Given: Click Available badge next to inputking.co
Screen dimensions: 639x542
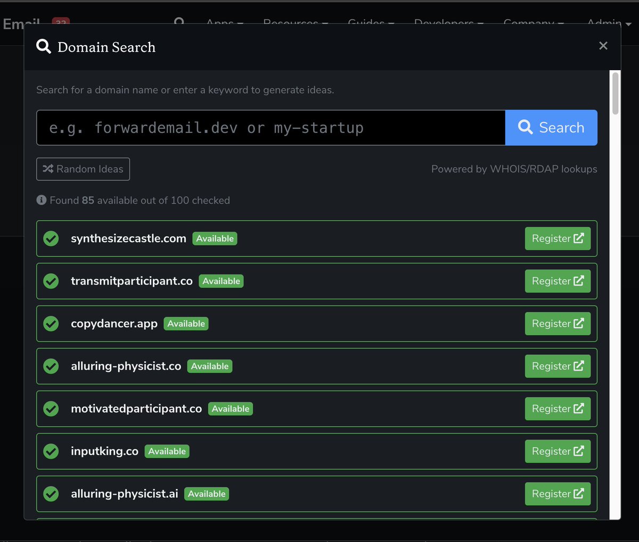Looking at the screenshot, I should click(167, 451).
